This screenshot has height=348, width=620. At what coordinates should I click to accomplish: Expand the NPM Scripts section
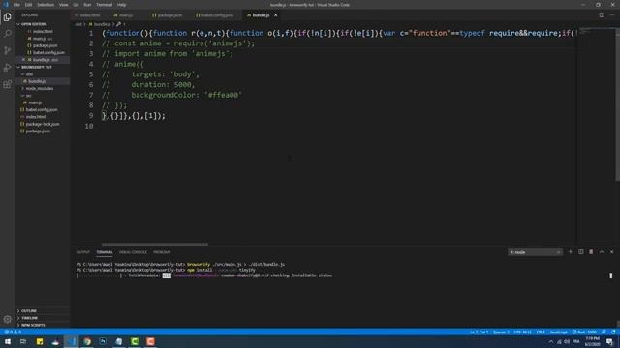tap(33, 325)
